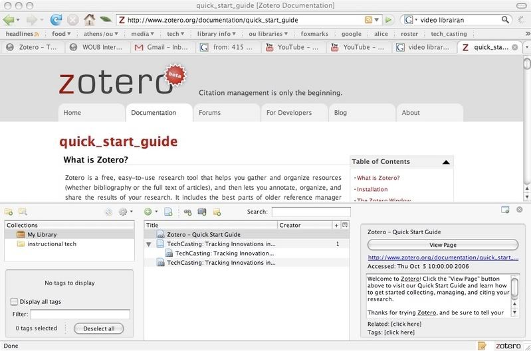Open the ou libraries bookmarks dropdown

pos(268,34)
